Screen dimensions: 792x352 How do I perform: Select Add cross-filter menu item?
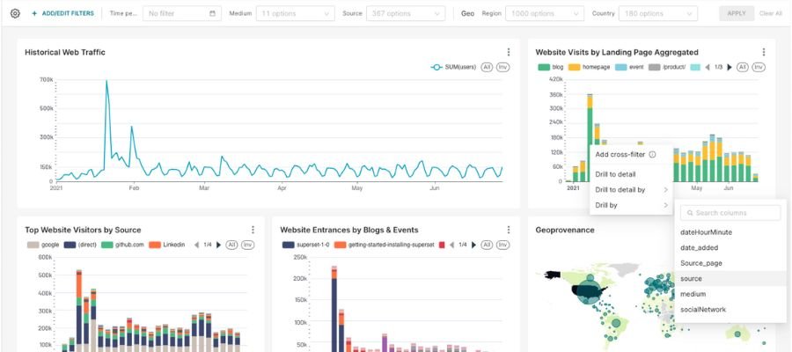(x=620, y=155)
